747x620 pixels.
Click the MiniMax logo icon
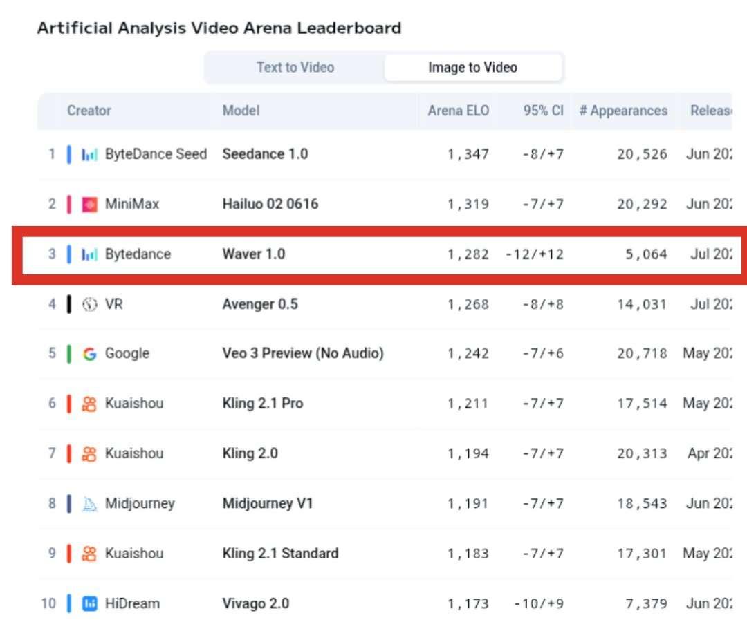pos(90,204)
